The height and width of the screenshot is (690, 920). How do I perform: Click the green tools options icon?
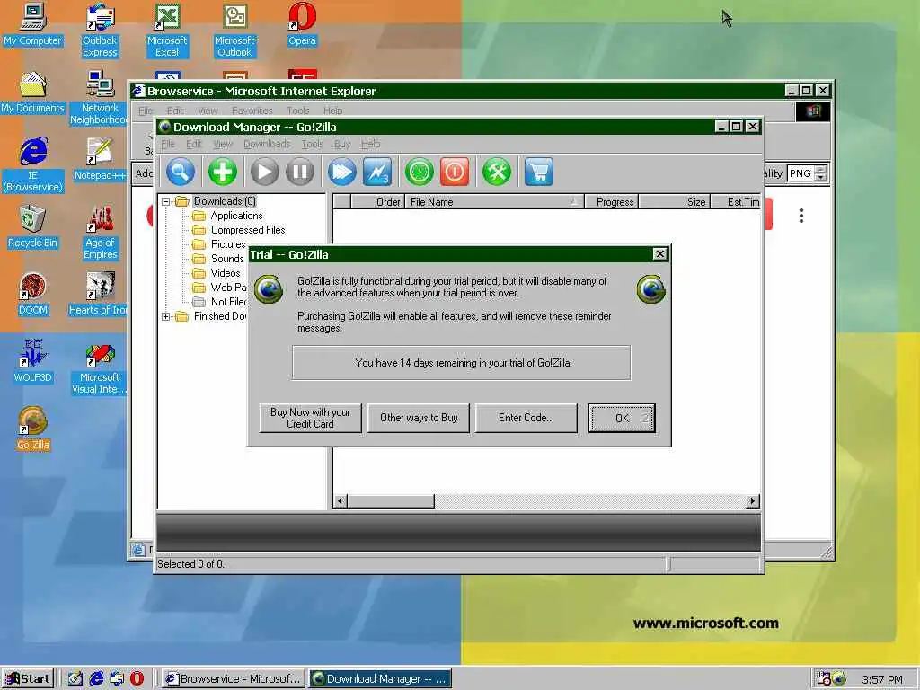497,172
